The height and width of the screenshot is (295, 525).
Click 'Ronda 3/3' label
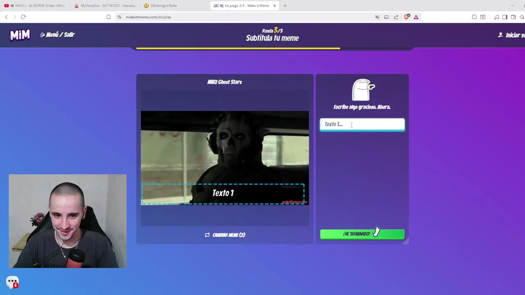[272, 30]
